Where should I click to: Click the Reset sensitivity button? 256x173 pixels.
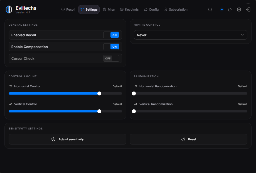tap(188, 139)
